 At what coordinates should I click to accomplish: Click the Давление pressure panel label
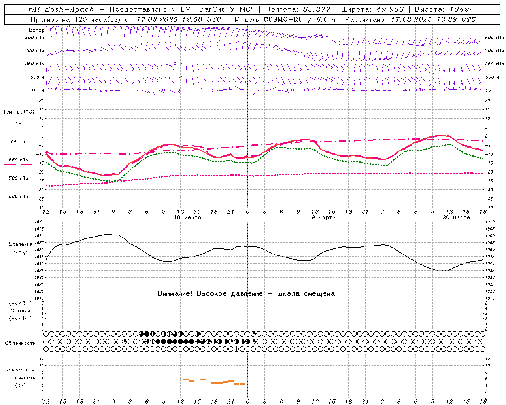[x=21, y=244]
